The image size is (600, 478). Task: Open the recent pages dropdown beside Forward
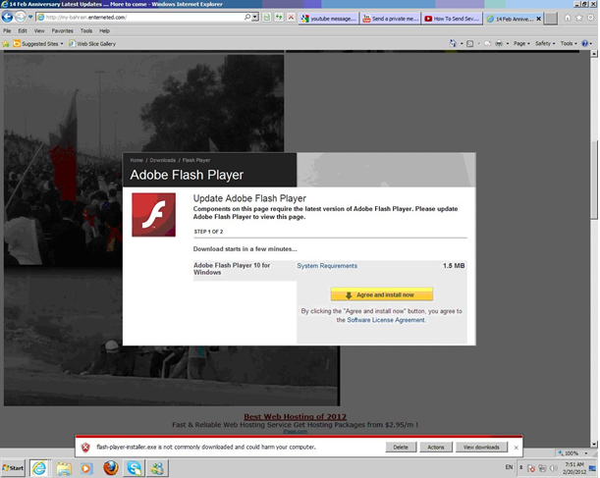click(x=30, y=18)
